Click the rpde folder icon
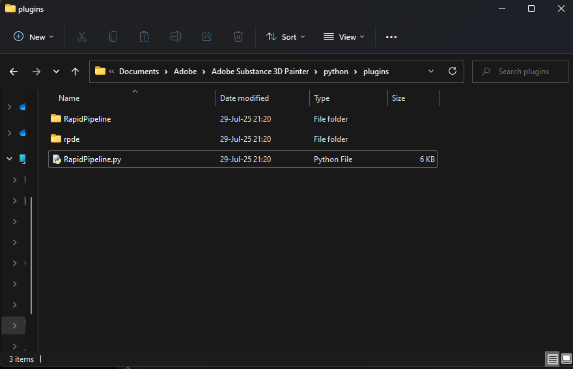This screenshot has width=573, height=369. pos(56,139)
